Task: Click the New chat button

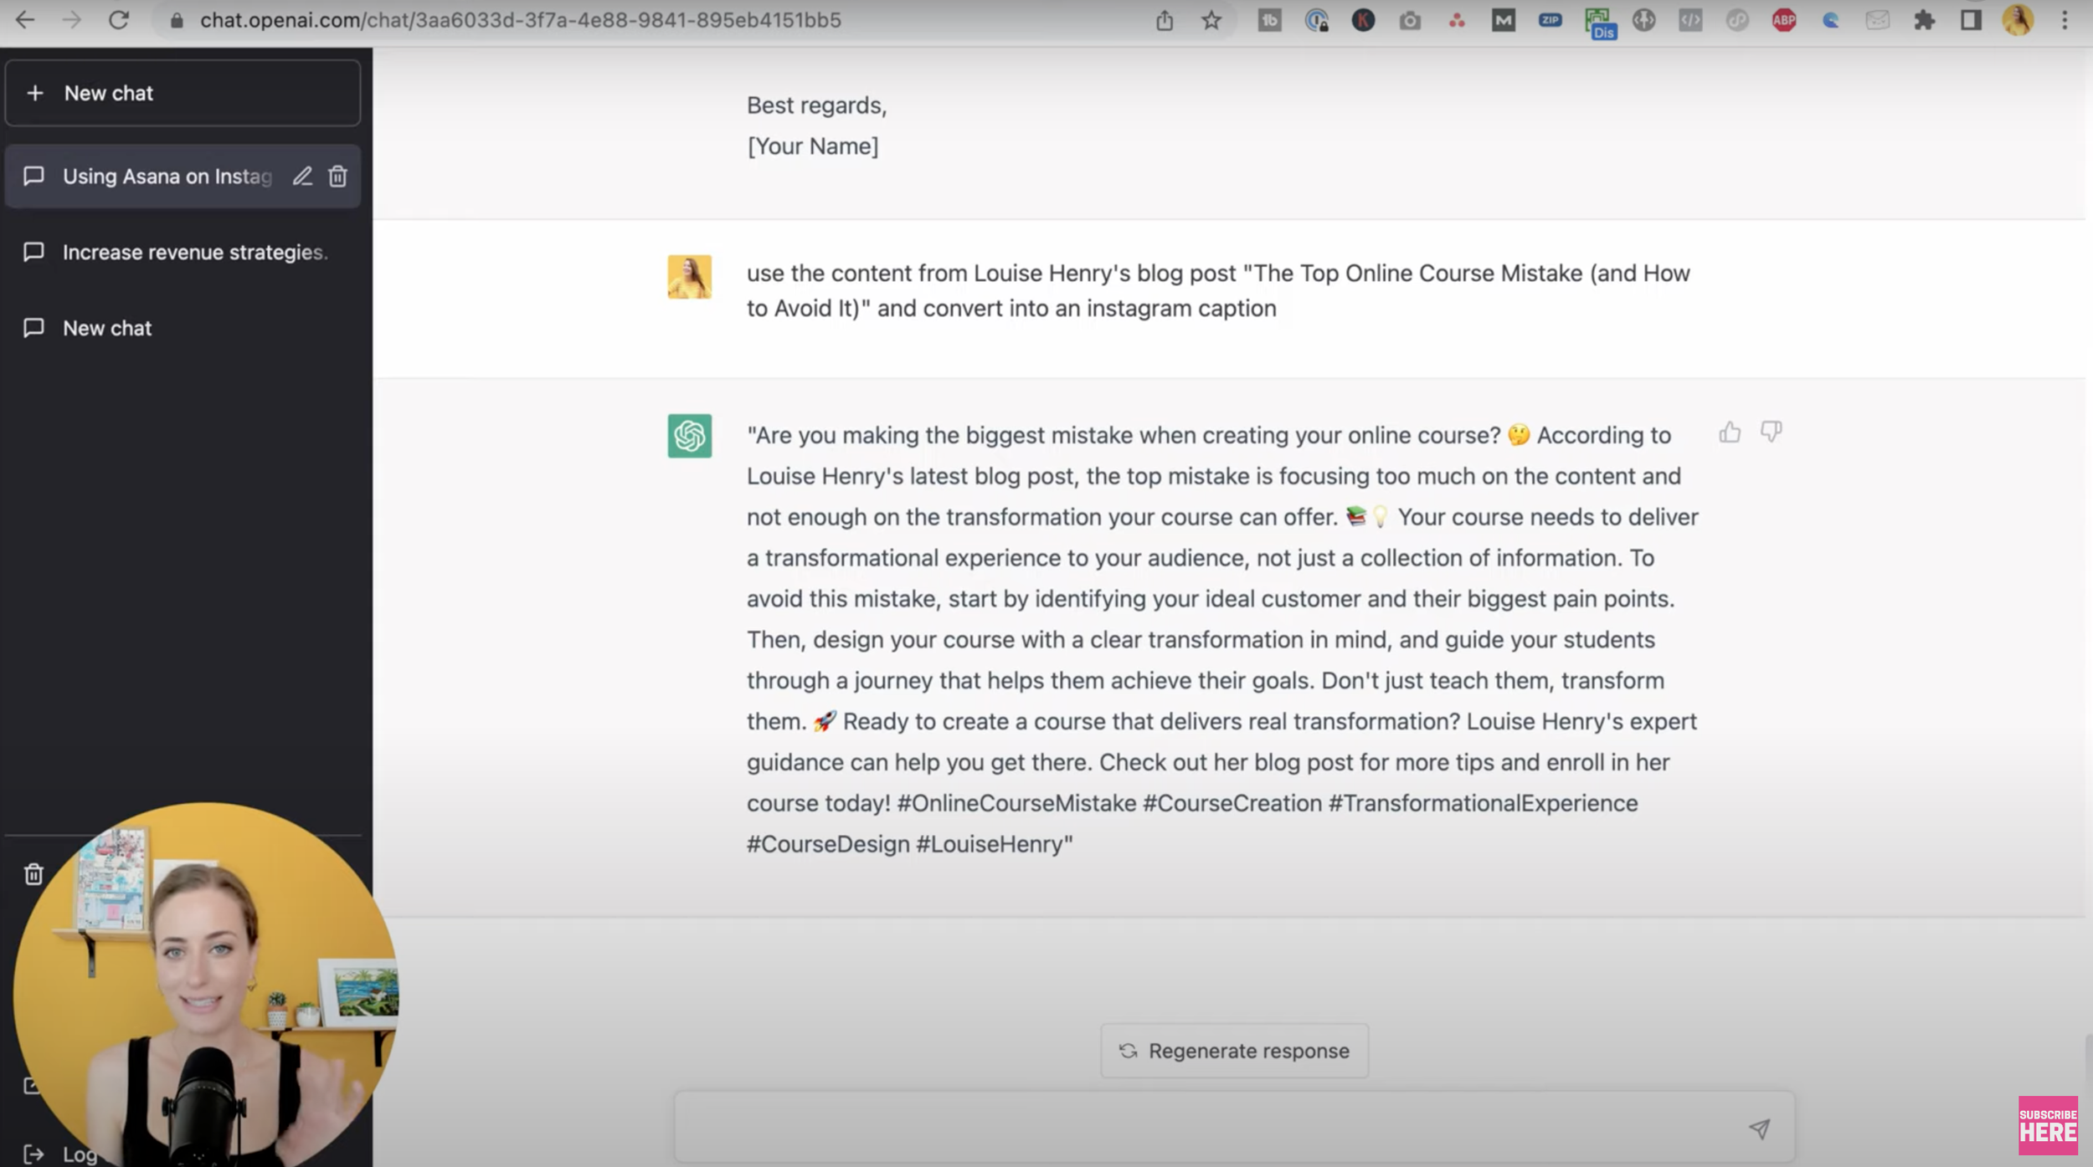Action: click(183, 93)
